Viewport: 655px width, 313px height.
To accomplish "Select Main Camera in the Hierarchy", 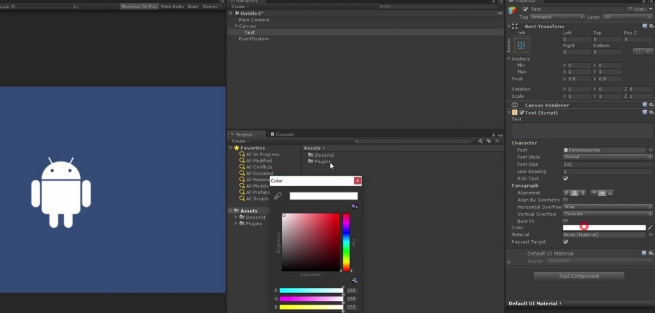I will coord(253,20).
